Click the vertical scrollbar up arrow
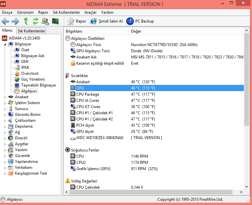252x205 pixels. click(x=246, y=30)
